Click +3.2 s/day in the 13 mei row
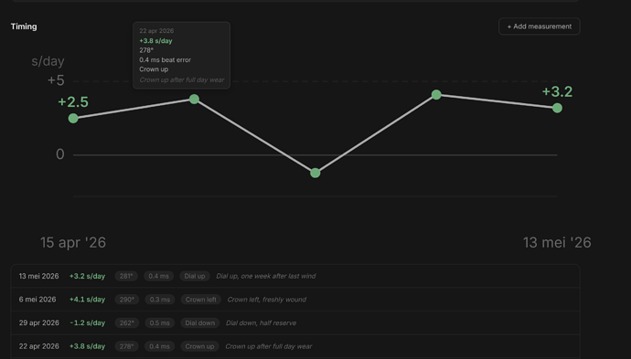The height and width of the screenshot is (359, 631). tap(87, 276)
